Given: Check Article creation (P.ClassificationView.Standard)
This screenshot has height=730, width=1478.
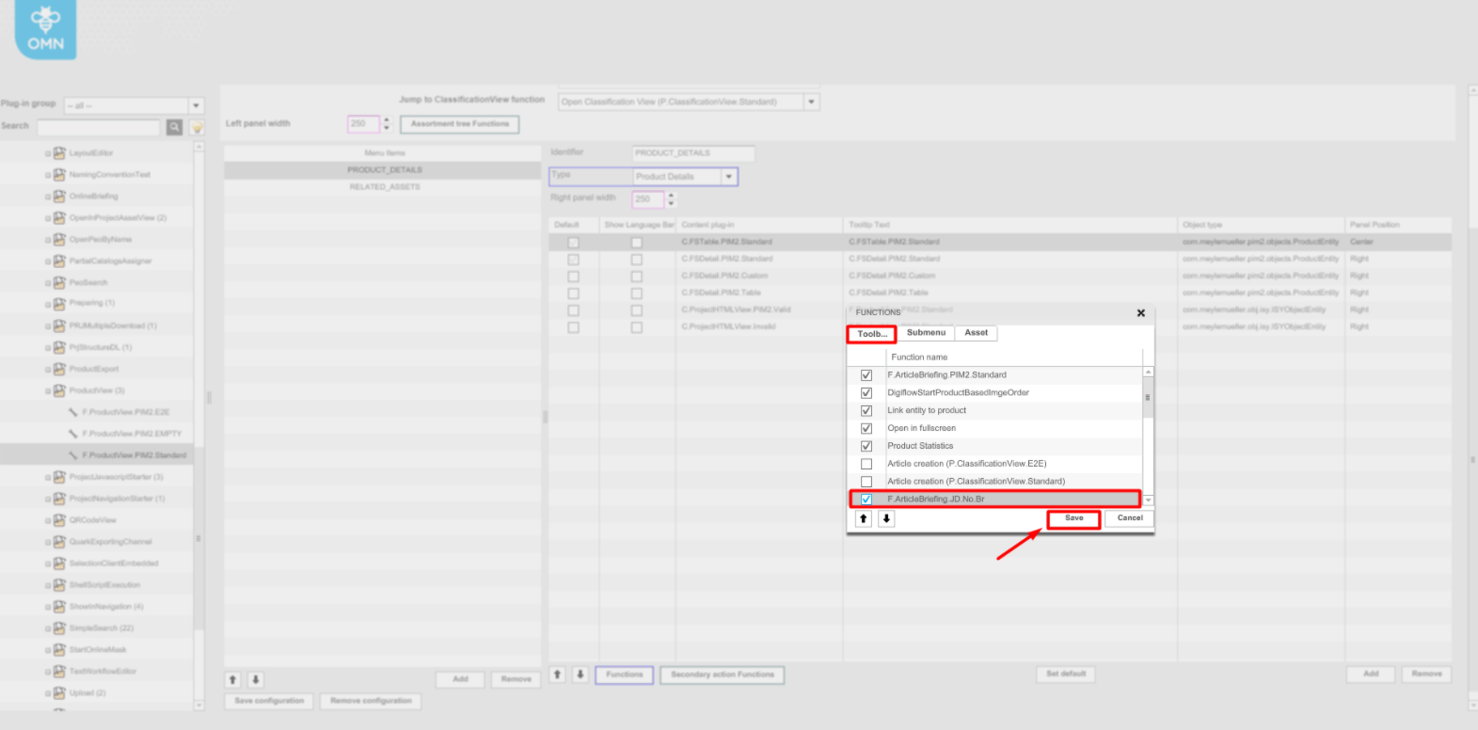Looking at the screenshot, I should click(x=866, y=482).
